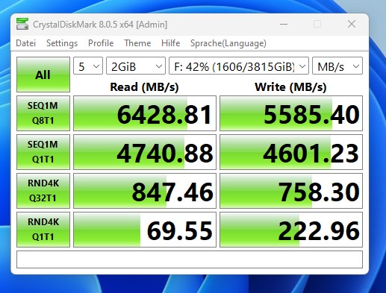
Task: Open the Theme menu
Action: pyautogui.click(x=137, y=43)
